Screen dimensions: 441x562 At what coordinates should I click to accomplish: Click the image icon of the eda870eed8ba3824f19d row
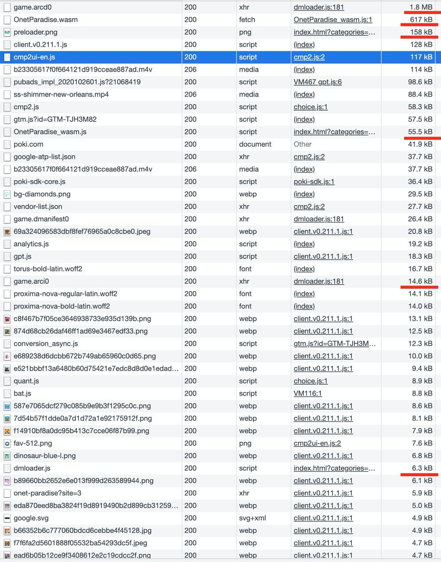pos(7,506)
